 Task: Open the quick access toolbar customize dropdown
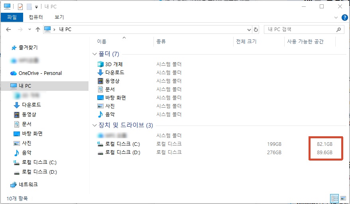36,7
